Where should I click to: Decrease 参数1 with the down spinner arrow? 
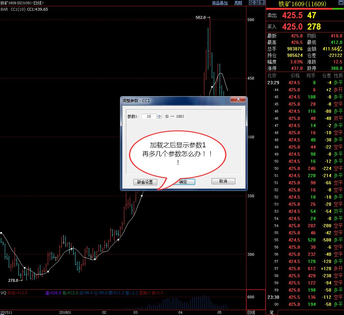(159, 118)
